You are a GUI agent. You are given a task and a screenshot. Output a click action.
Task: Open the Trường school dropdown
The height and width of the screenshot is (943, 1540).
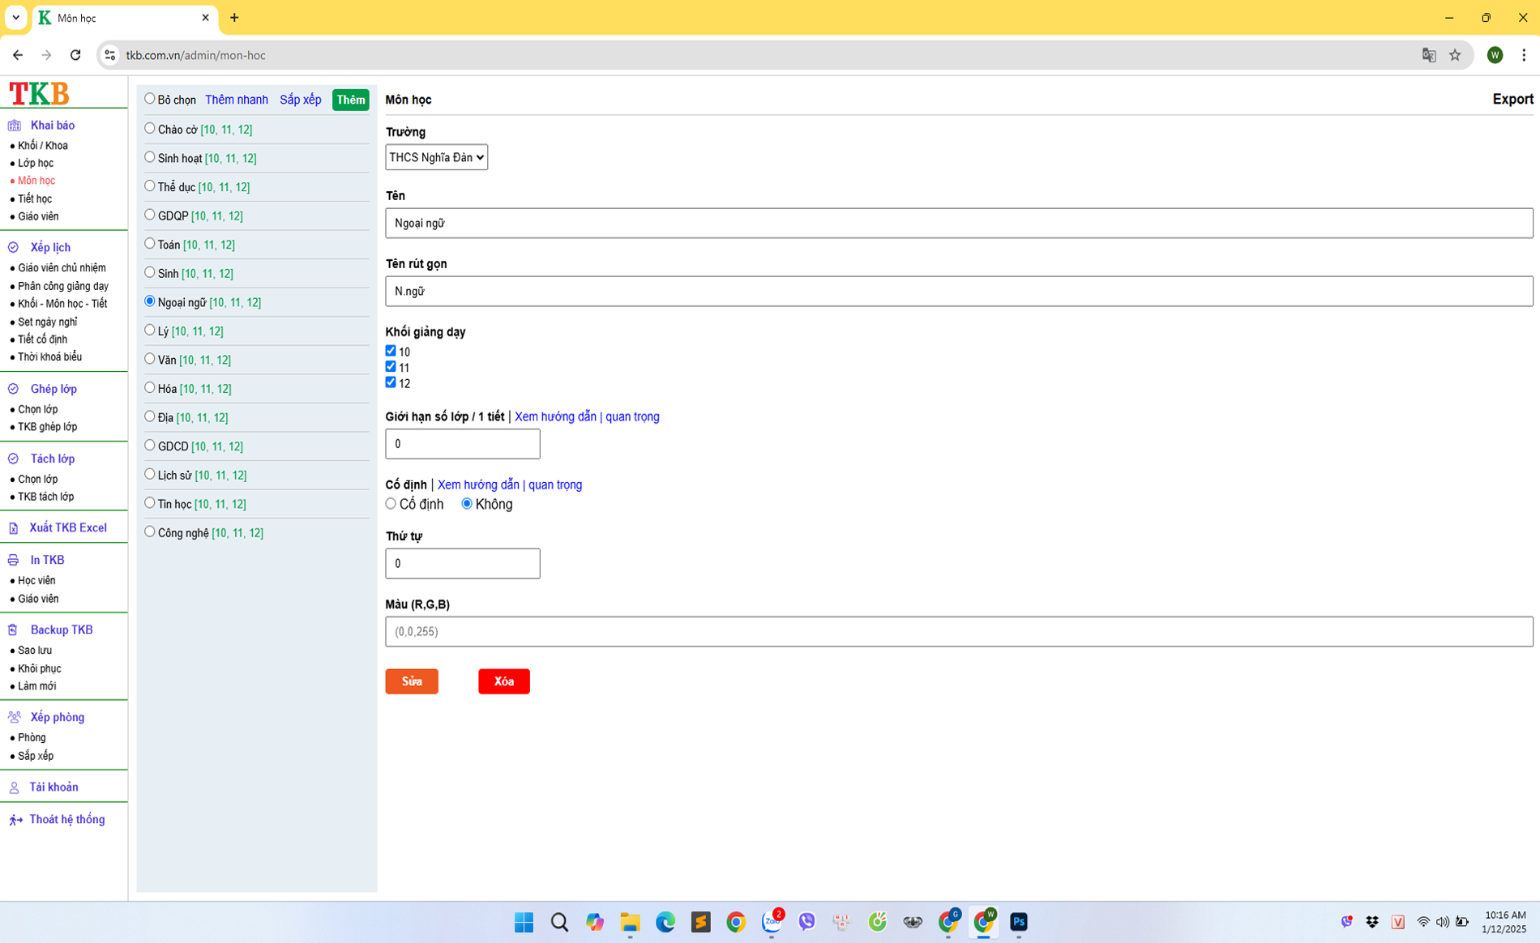pos(436,157)
